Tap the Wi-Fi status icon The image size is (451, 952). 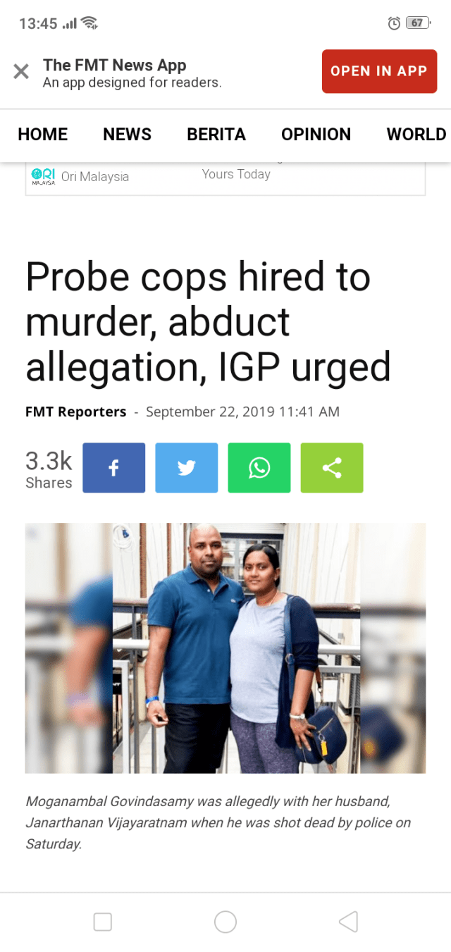(89, 23)
